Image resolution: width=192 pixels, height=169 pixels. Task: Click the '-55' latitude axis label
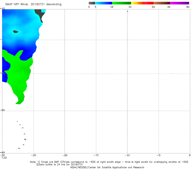pyautogui.click(x=3, y=110)
